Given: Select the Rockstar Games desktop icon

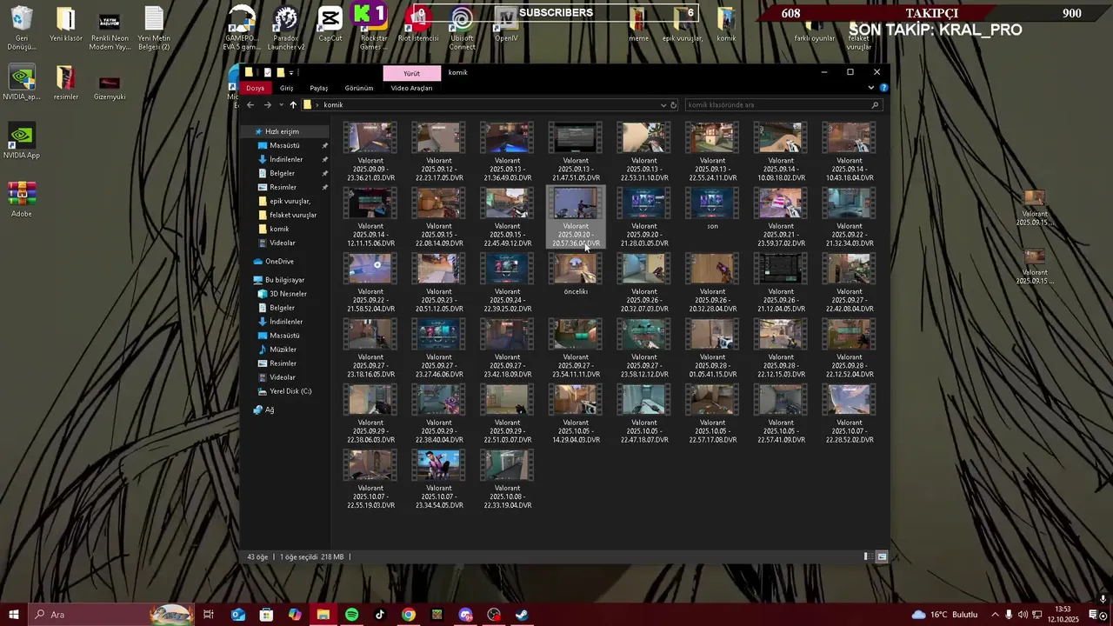Looking at the screenshot, I should tap(374, 28).
